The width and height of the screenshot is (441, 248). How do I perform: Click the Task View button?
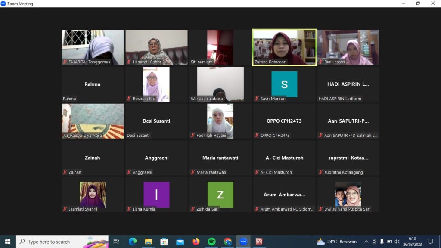click(x=116, y=242)
